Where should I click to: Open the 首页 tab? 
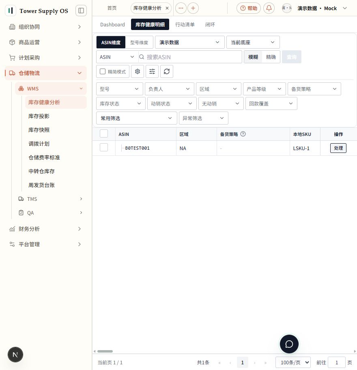tap(112, 8)
